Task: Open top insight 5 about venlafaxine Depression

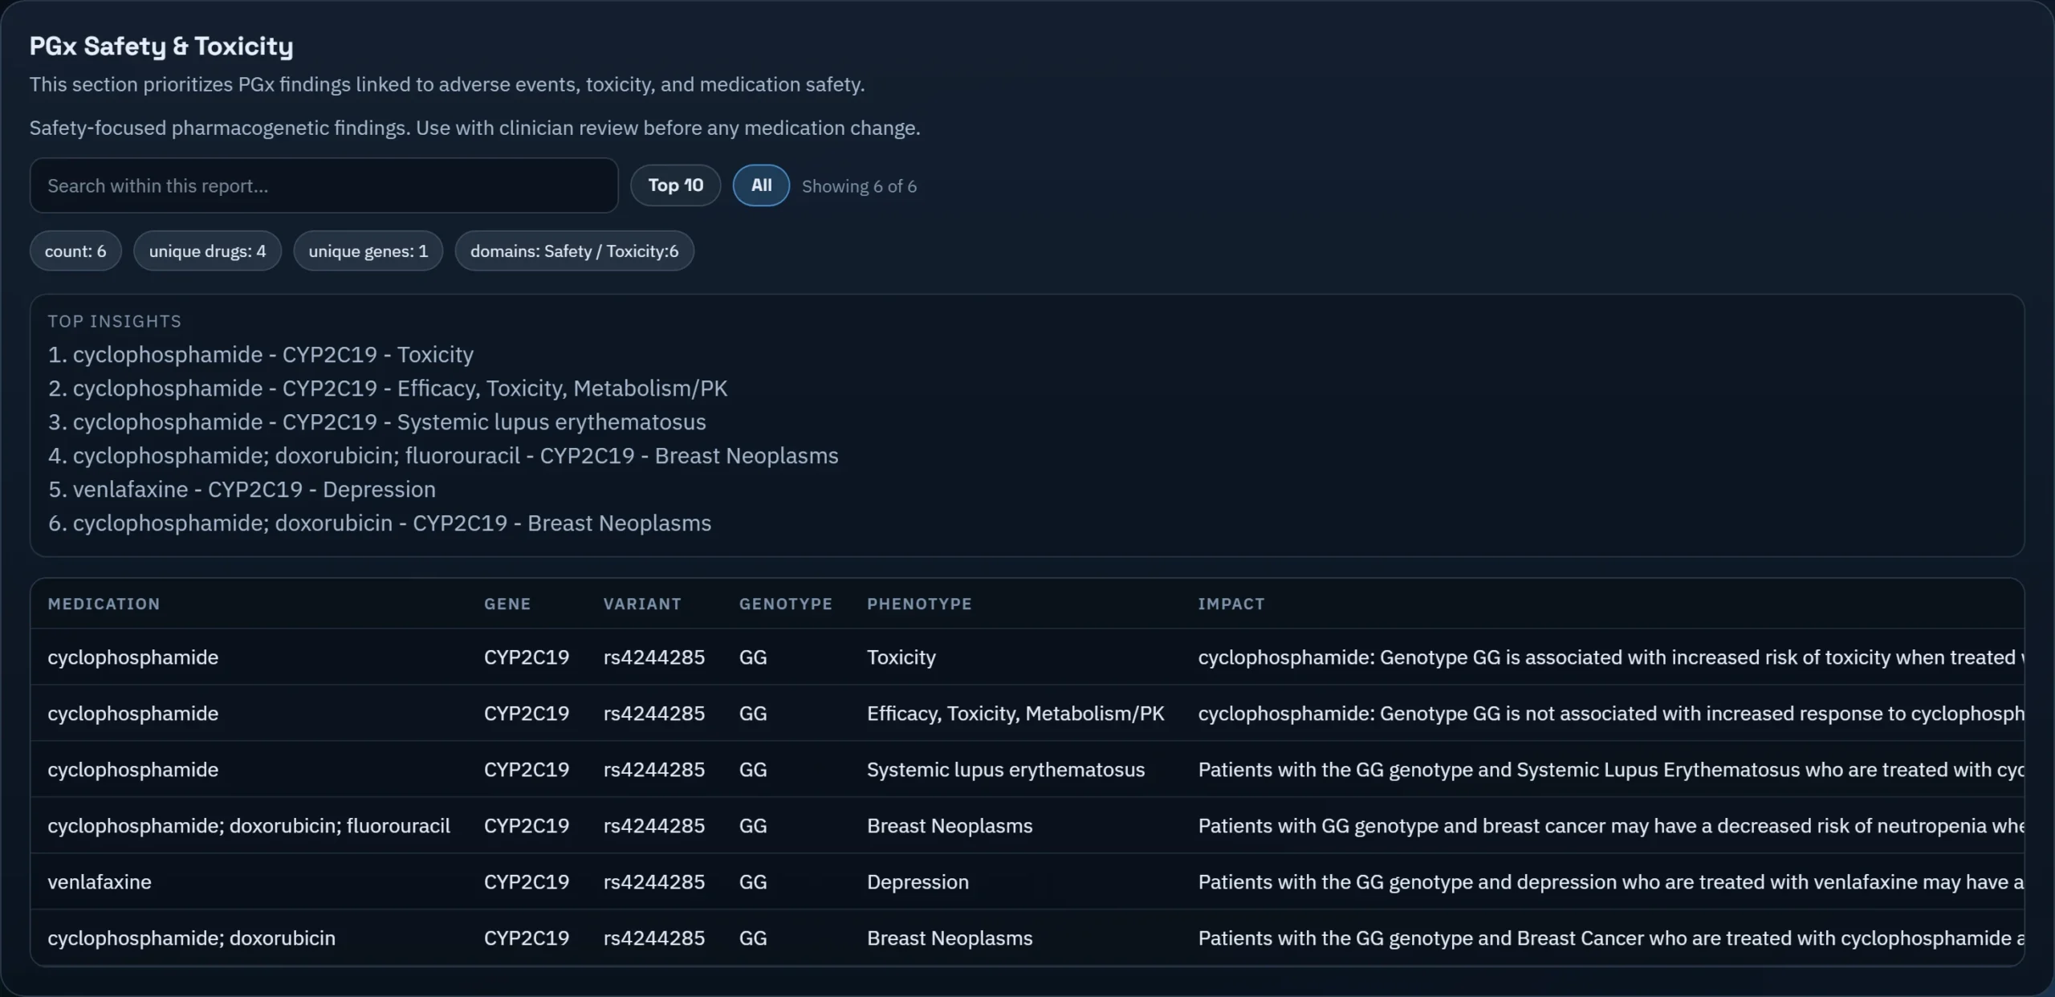Action: 242,489
